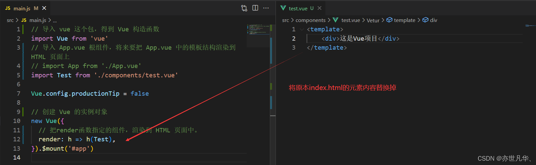Open the components breadcrumb folder
The image size is (536, 165).
[310, 20]
